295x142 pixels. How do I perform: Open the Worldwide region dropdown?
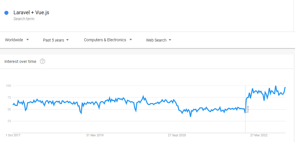(x=17, y=40)
